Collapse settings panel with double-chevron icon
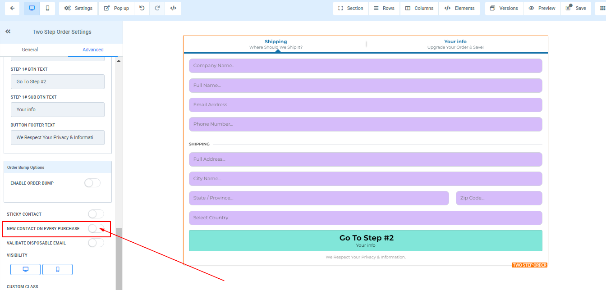Viewport: 606px width, 290px height. coord(8,32)
